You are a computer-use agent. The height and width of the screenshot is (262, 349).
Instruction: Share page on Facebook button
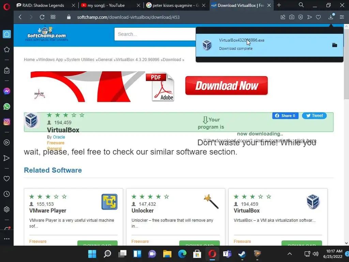click(285, 116)
